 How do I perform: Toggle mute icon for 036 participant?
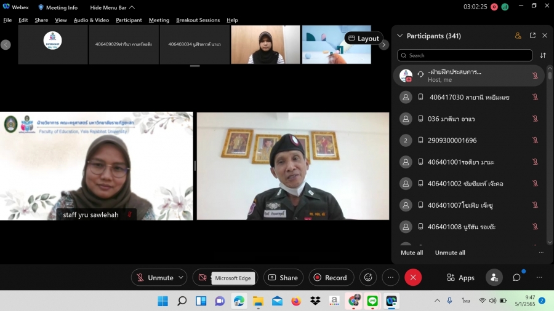point(535,119)
